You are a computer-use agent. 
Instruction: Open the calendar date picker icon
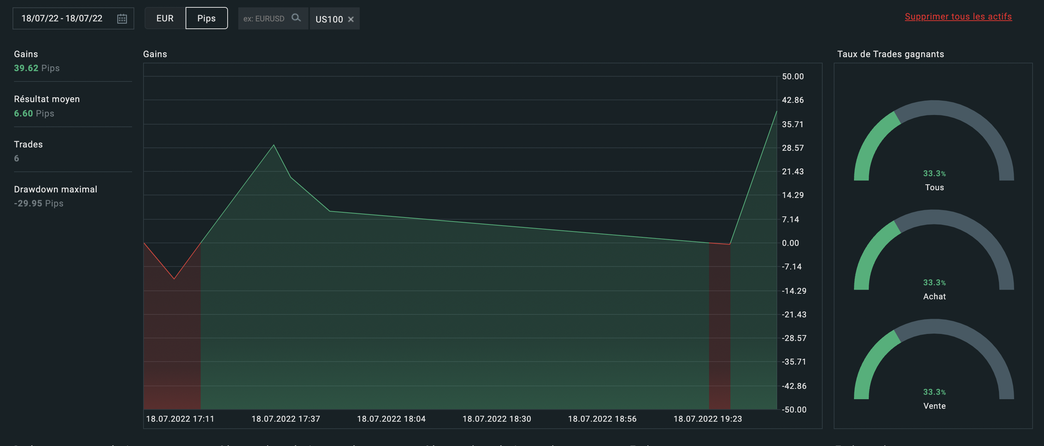tap(122, 19)
